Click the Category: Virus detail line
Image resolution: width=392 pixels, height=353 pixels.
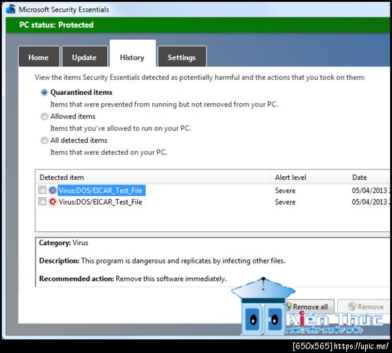[63, 243]
